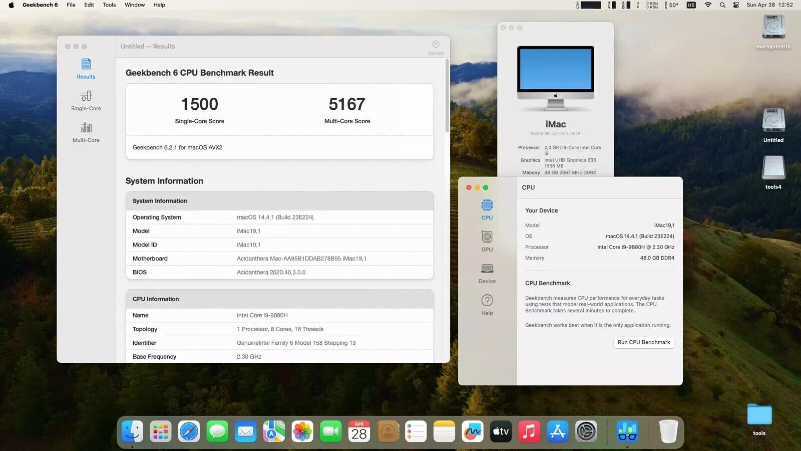801x451 pixels.
Task: Select the Multi-Core sidebar item
Action: pyautogui.click(x=86, y=133)
